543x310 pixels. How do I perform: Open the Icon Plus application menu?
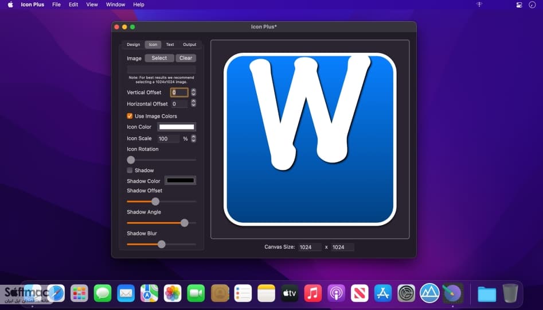point(33,5)
